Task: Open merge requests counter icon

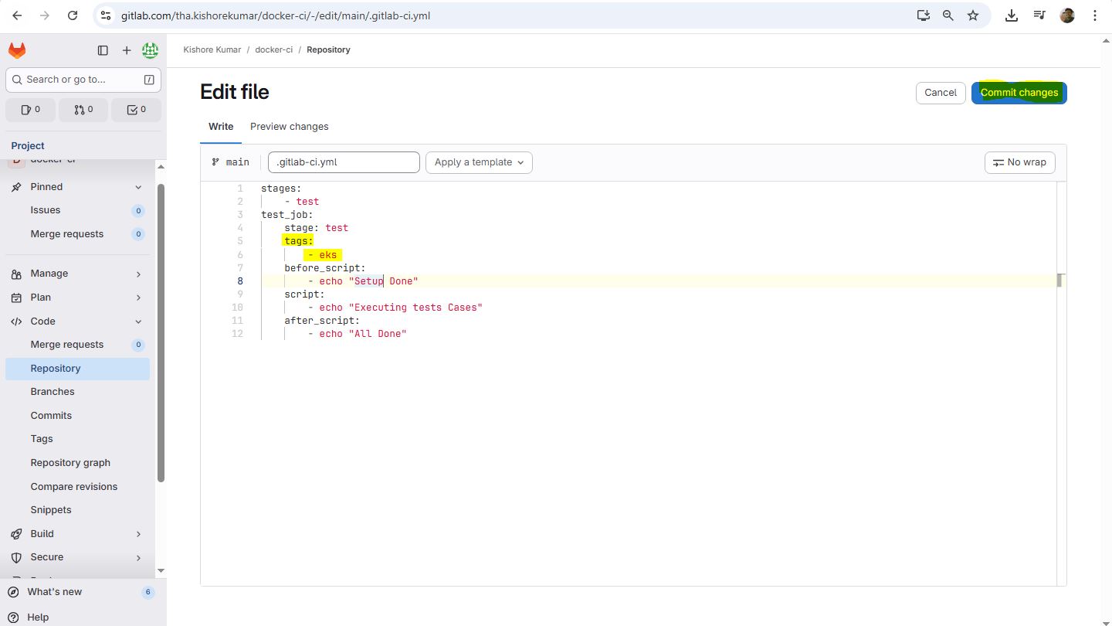Action: tap(83, 110)
